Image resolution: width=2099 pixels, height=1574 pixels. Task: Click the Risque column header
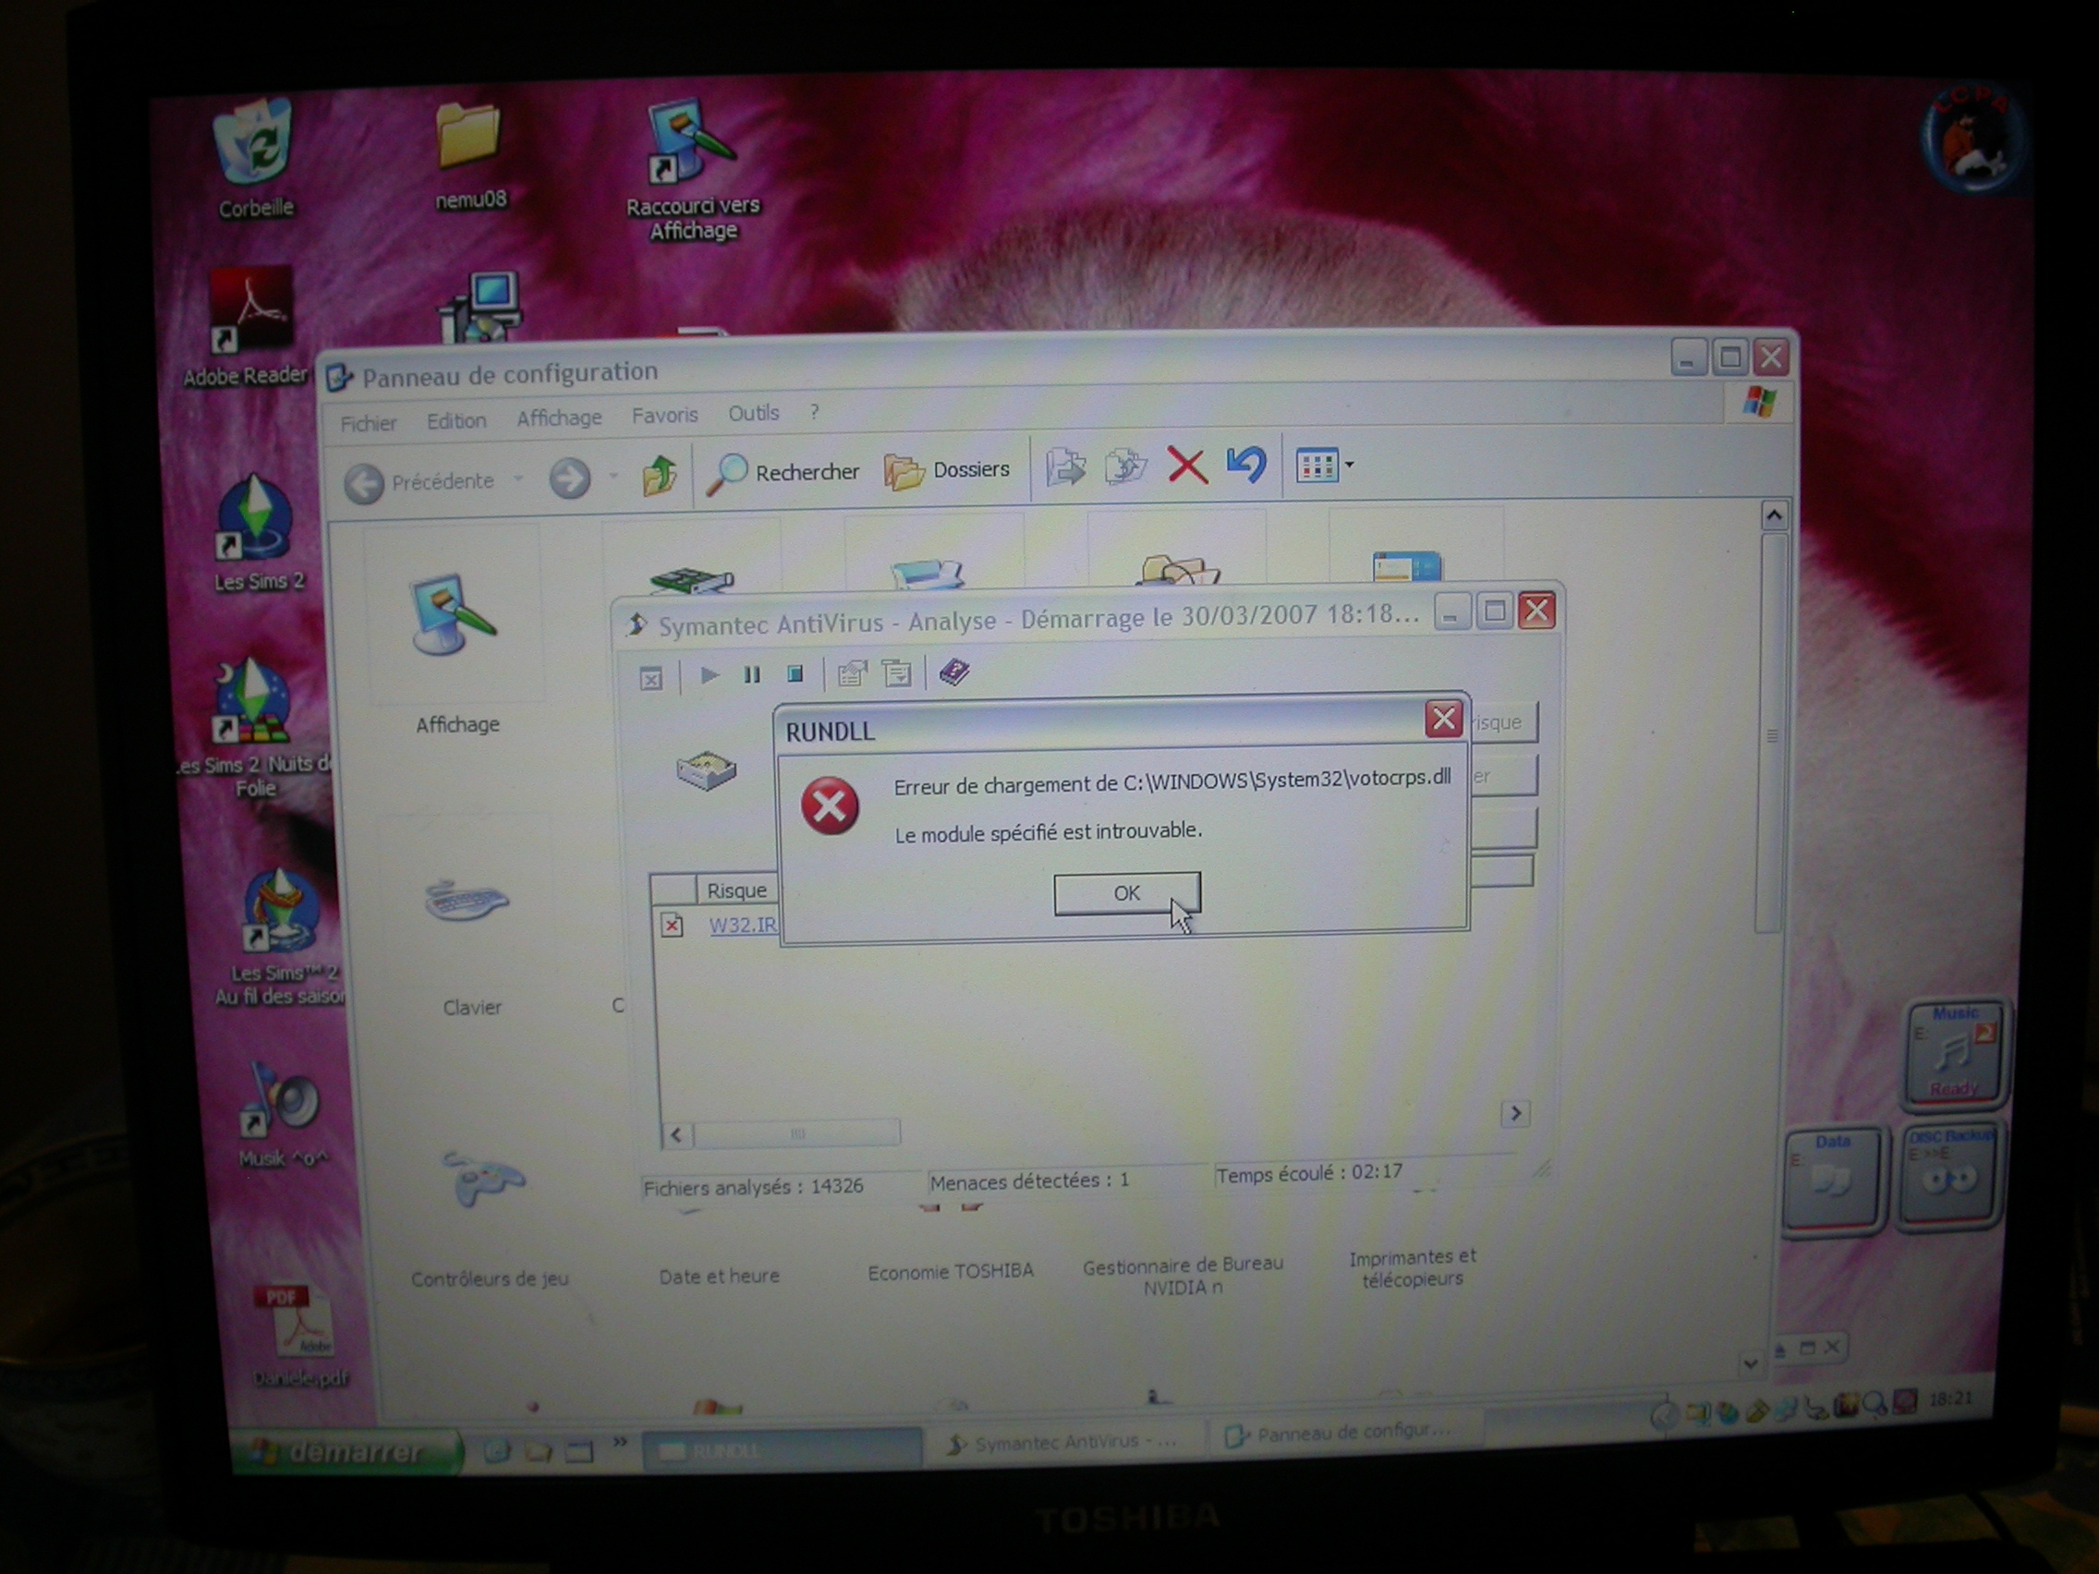pos(736,890)
